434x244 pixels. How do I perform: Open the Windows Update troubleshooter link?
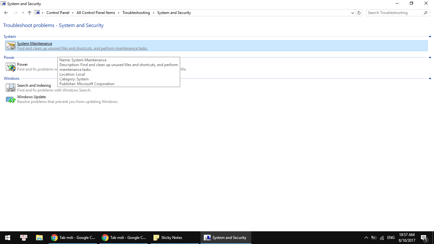pyautogui.click(x=31, y=97)
